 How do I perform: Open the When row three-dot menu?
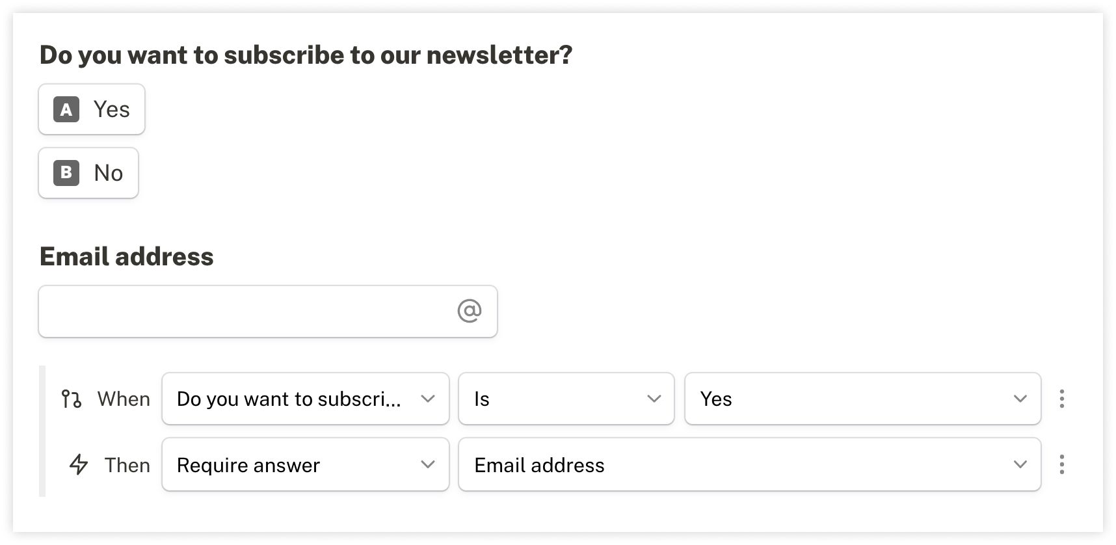(1061, 399)
